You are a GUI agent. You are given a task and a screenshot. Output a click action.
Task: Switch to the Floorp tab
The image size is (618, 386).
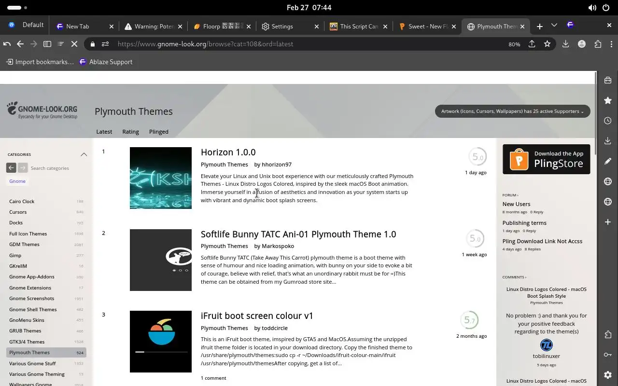click(222, 26)
